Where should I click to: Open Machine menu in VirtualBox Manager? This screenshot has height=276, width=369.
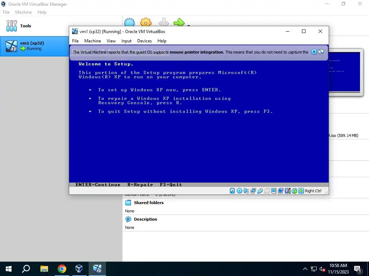tap(23, 12)
